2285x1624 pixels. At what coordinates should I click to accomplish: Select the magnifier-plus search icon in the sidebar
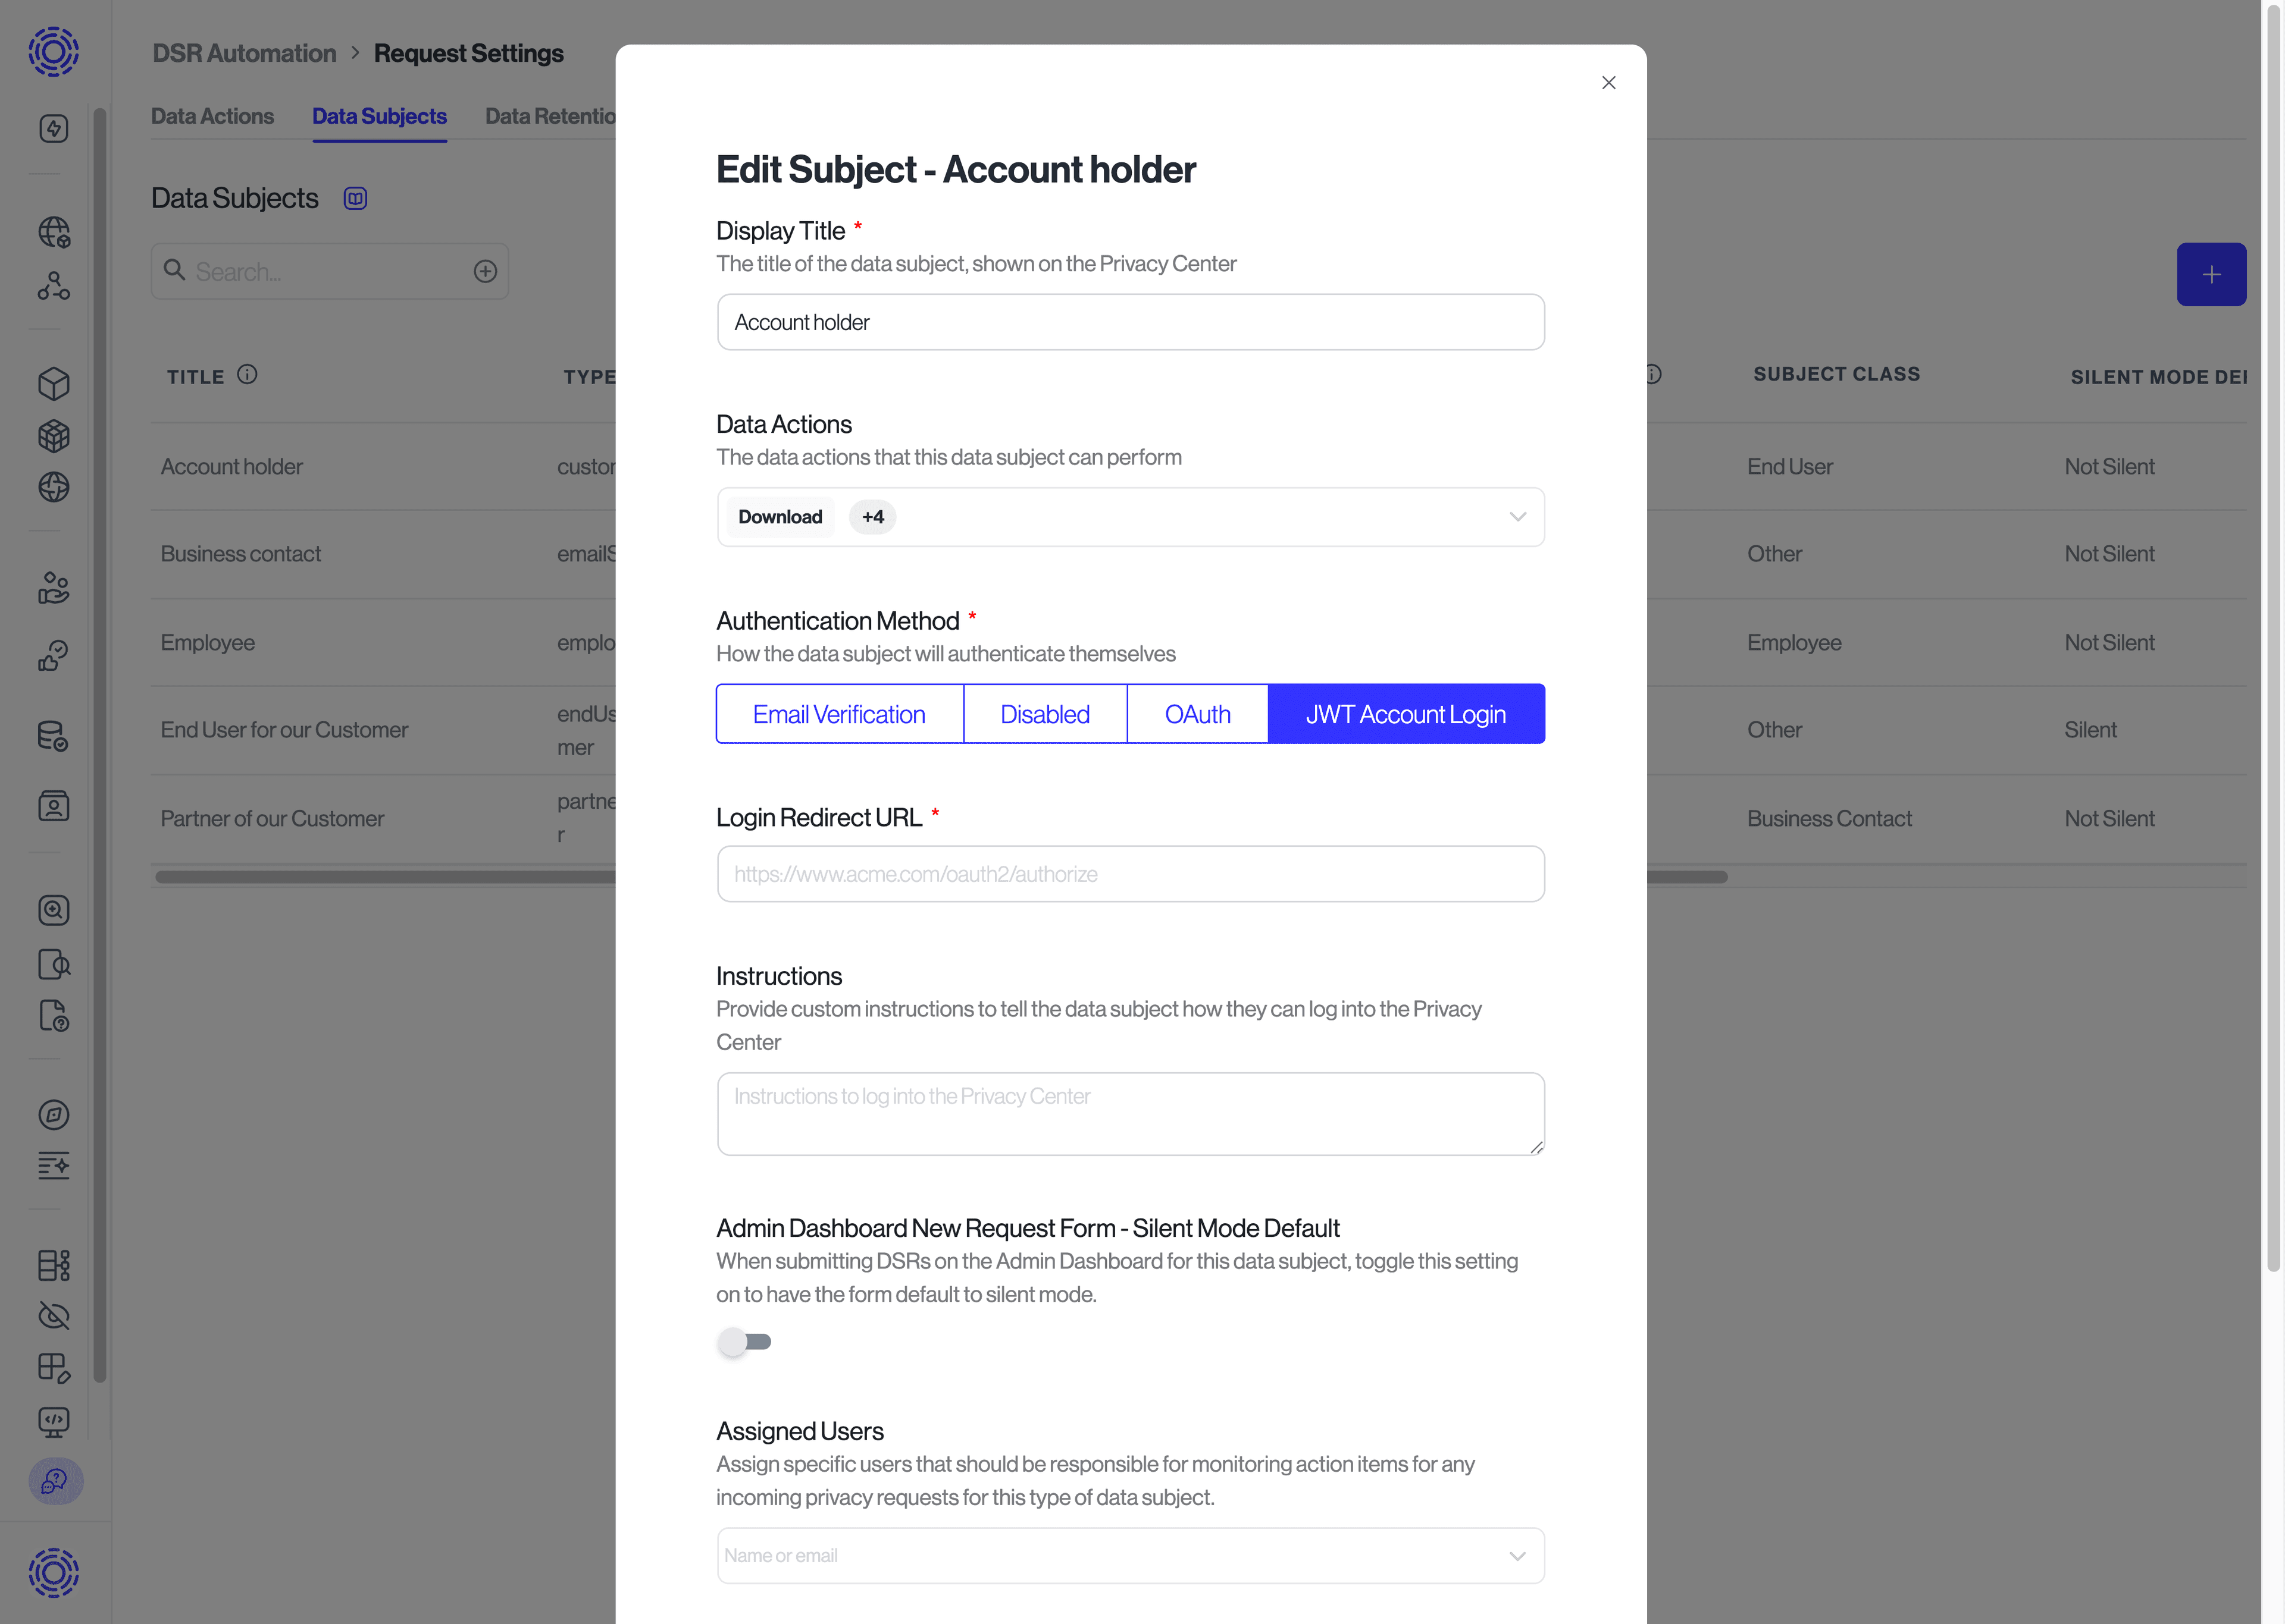pos(53,910)
